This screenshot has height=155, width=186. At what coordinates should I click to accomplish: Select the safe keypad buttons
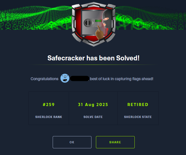pyautogui.click(x=98, y=24)
